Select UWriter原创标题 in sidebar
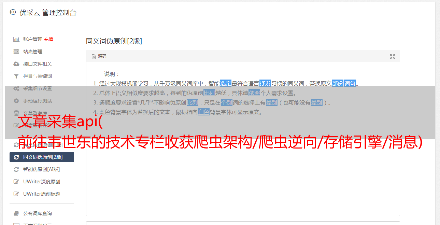Screen dimensions: 440x225 point(42,194)
